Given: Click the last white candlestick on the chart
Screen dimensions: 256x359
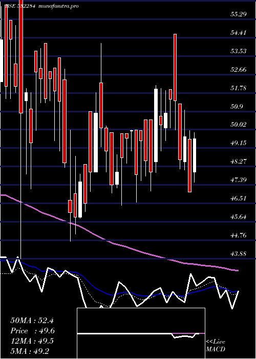Looking at the screenshot, I should point(195,155).
